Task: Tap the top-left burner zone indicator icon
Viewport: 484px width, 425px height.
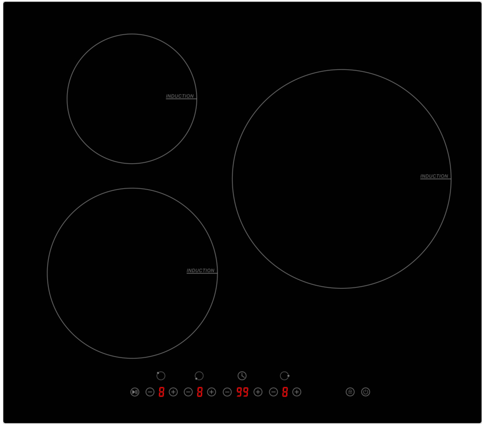Action: (x=160, y=376)
